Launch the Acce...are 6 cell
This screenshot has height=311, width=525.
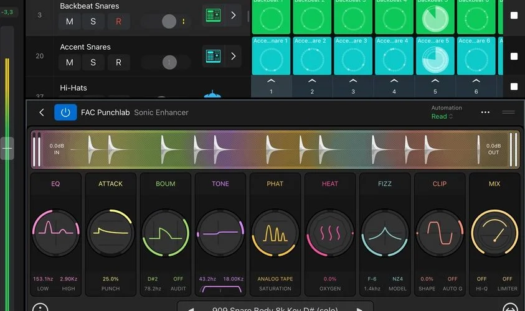click(476, 56)
